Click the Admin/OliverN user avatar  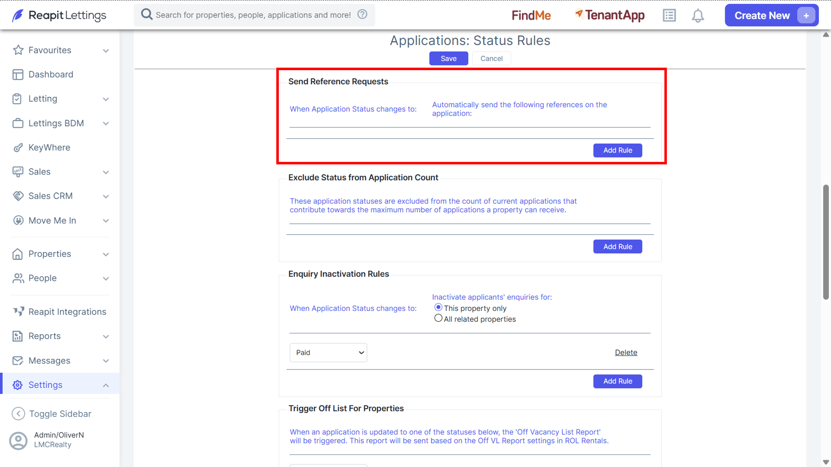(18, 440)
